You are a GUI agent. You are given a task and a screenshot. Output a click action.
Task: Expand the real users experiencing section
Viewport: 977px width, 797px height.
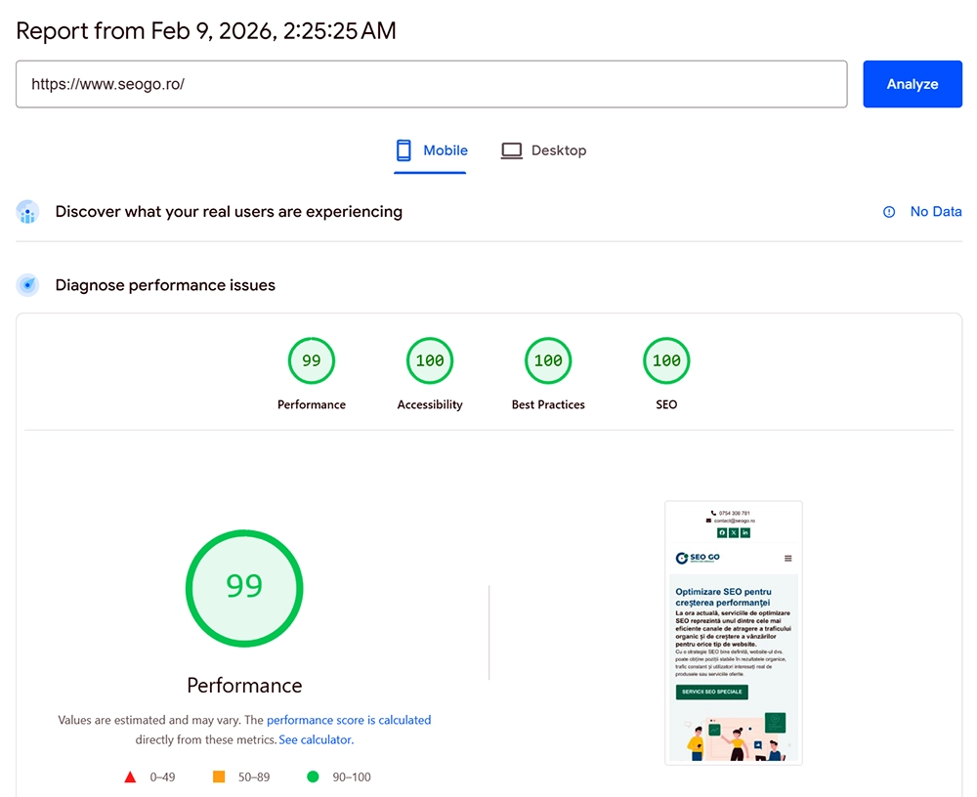tap(229, 212)
